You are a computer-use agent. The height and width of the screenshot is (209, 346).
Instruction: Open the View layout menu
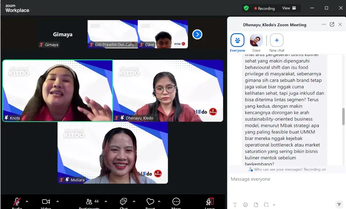289,8
